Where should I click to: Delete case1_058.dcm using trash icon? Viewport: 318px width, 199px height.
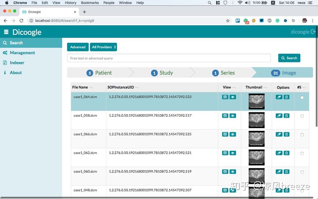point(286,116)
